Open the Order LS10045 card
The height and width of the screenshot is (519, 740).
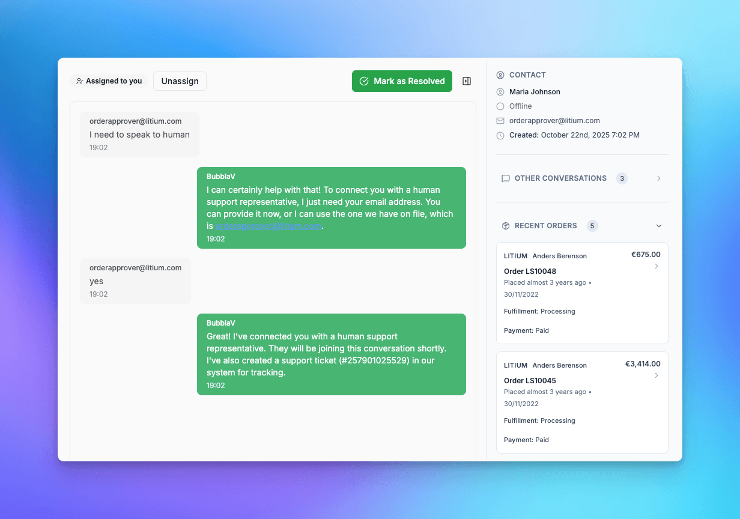tap(581, 402)
